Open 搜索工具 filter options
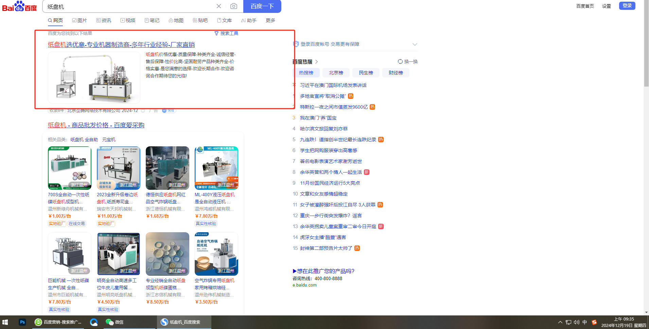Viewport: 649px width, 329px height. coord(226,33)
